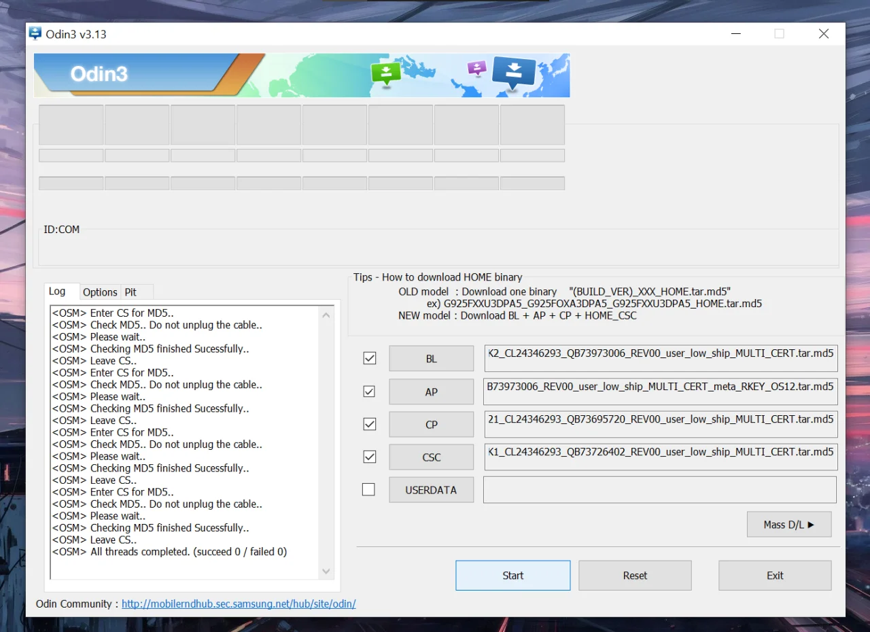Viewport: 870px width, 632px height.
Task: Enable the USERDATA checkbox
Action: coord(368,489)
